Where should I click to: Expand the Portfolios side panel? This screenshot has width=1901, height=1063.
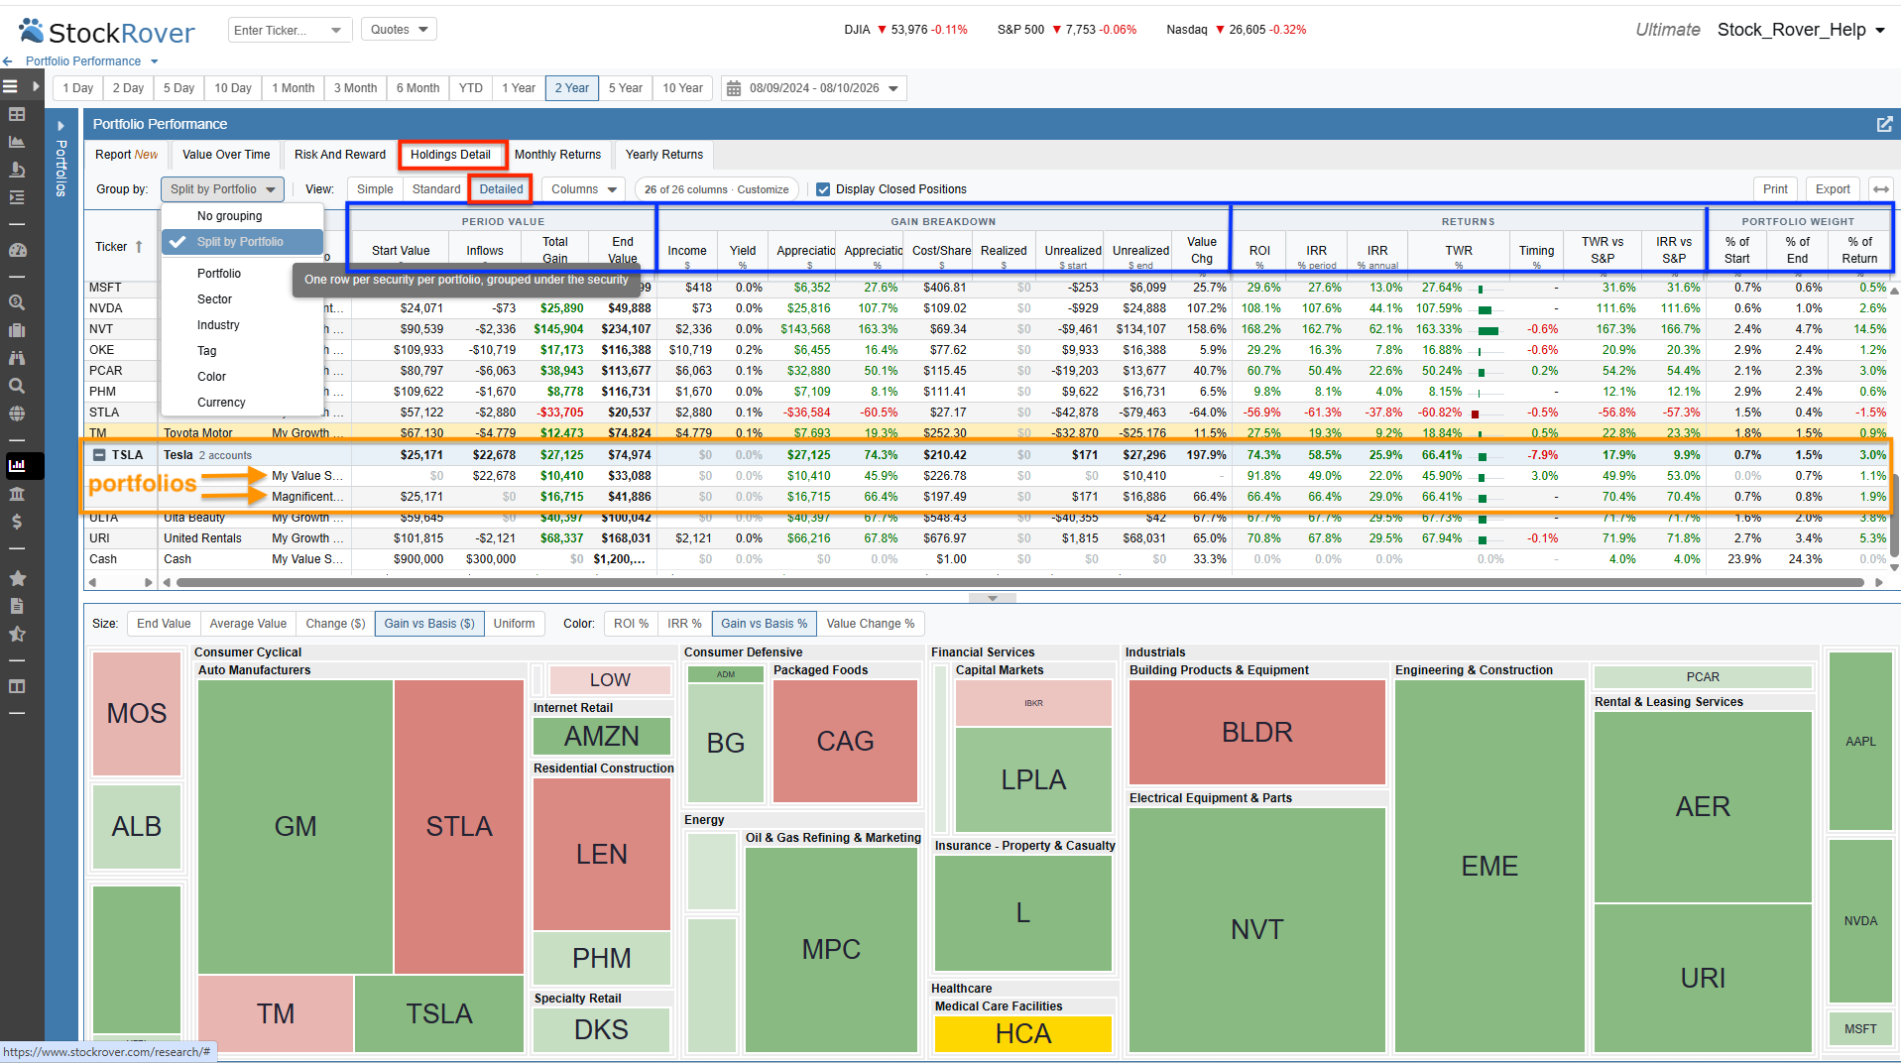pyautogui.click(x=60, y=126)
